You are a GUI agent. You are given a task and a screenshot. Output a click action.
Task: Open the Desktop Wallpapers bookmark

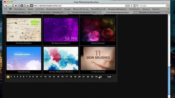click(x=117, y=9)
